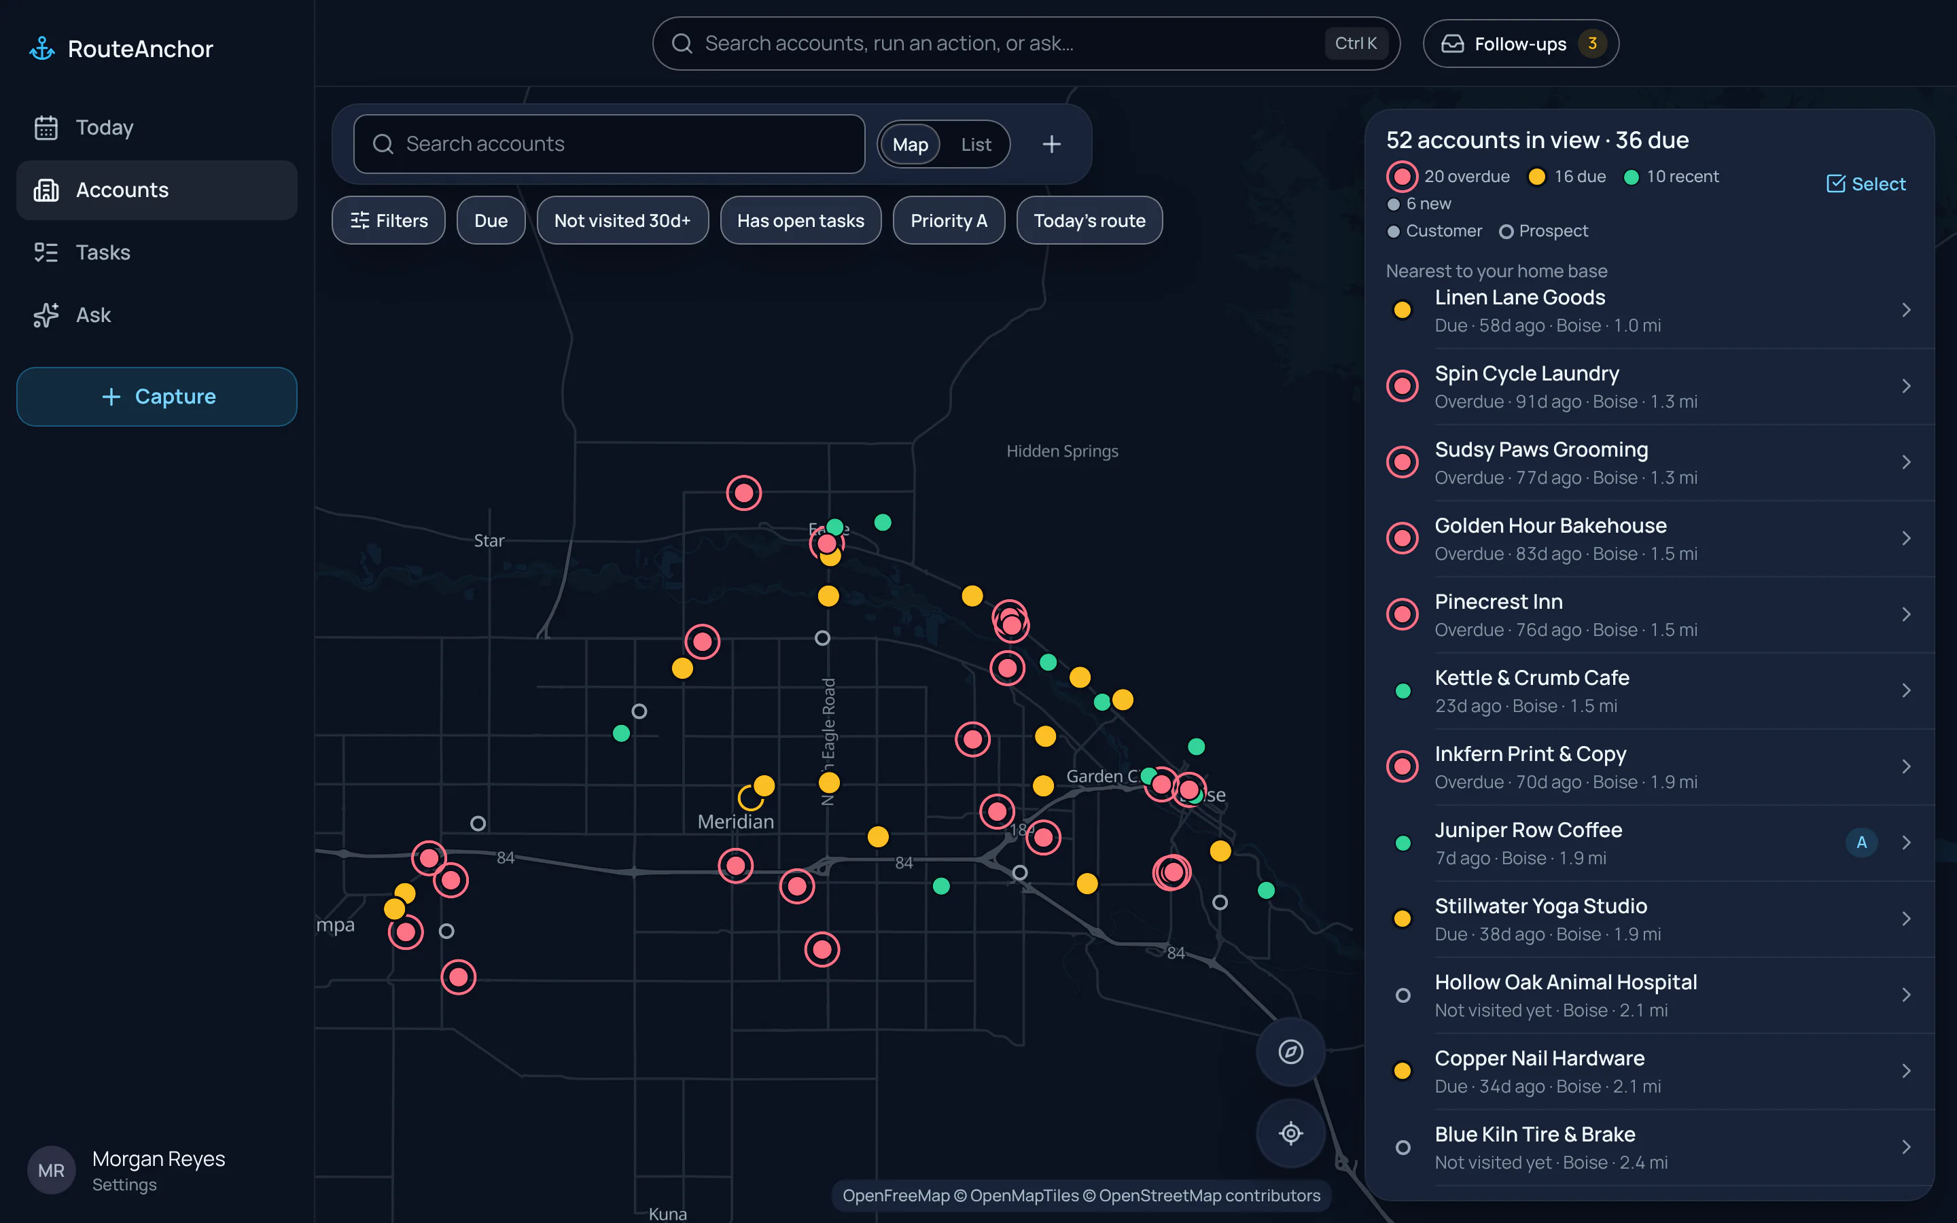
Task: Expand the Stillwater Yoga Studio chevron
Action: pos(1906,919)
